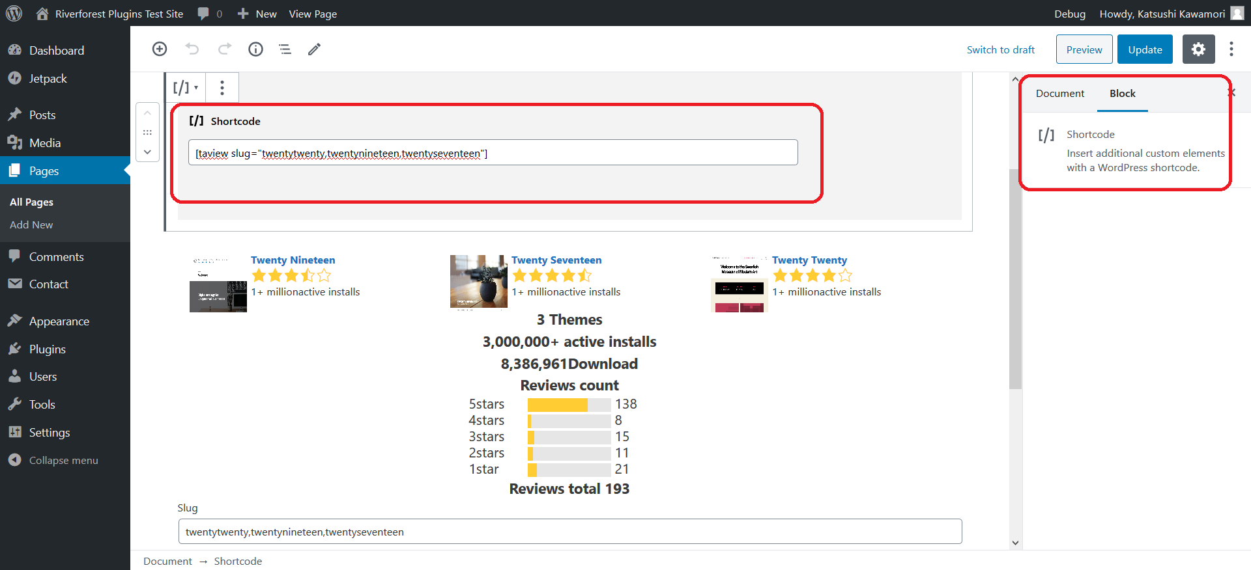
Task: Open Riverforest Plugins Test Site link
Action: (119, 14)
